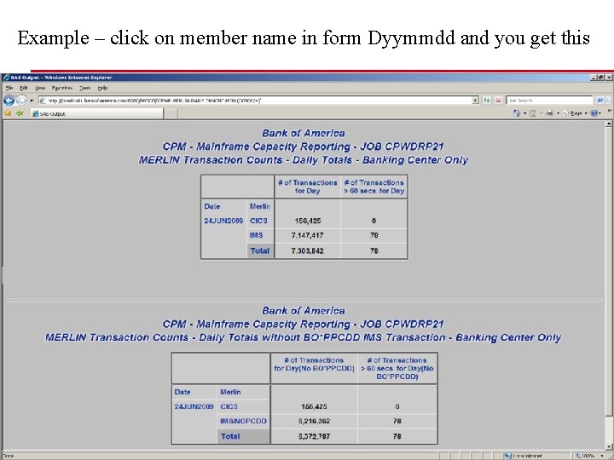Expand the address bar history dropdown
The width and height of the screenshot is (614, 460).
point(475,101)
